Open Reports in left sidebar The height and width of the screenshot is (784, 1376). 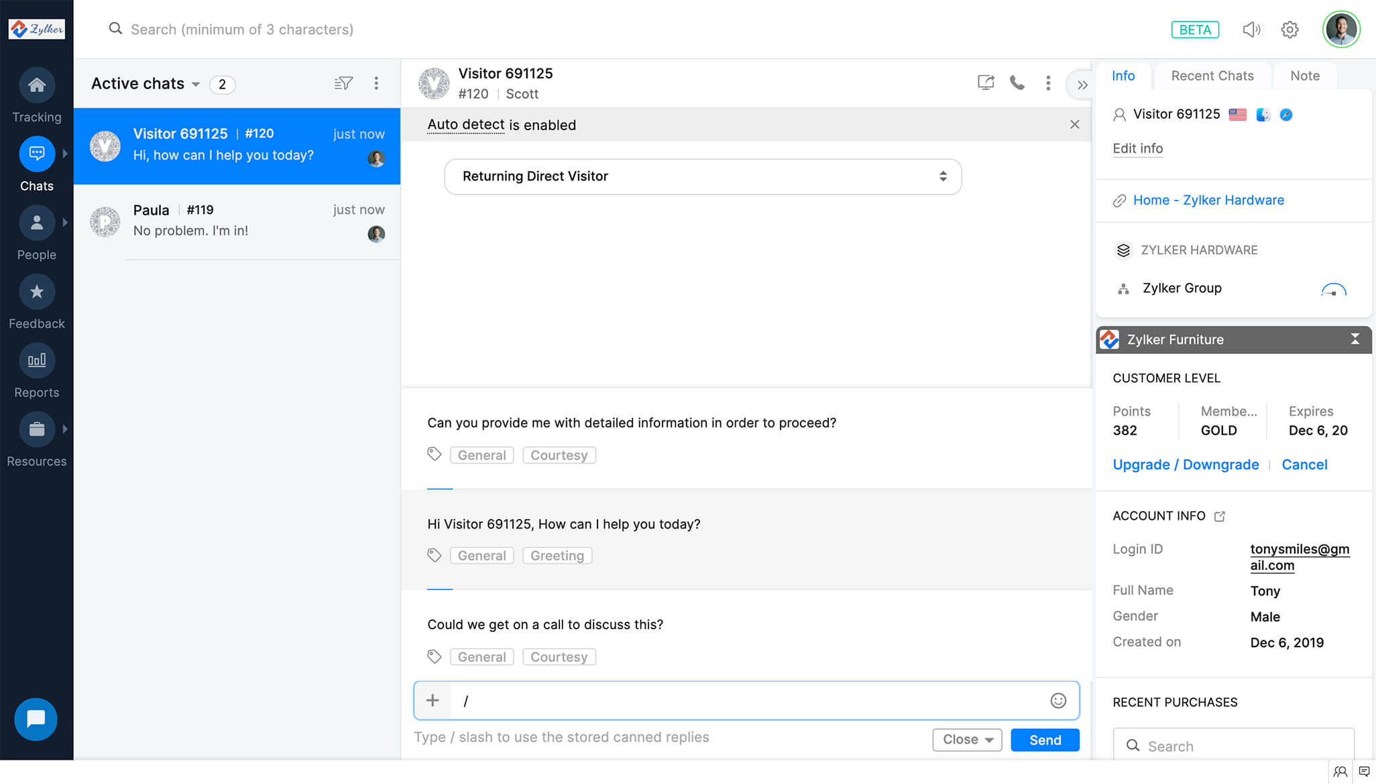pos(37,359)
